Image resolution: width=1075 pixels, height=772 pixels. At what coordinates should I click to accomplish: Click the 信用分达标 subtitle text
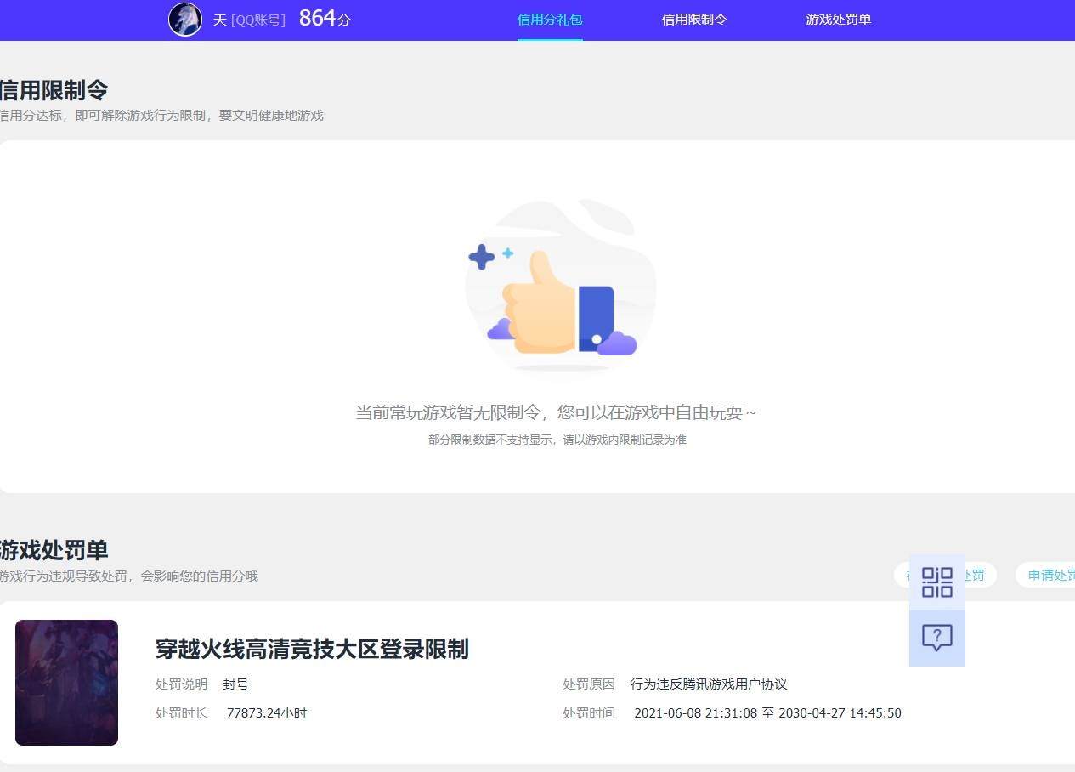tap(161, 116)
